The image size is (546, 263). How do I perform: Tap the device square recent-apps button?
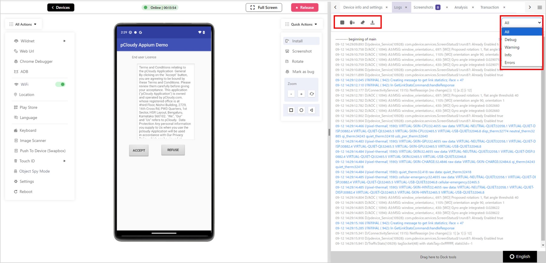(x=291, y=110)
